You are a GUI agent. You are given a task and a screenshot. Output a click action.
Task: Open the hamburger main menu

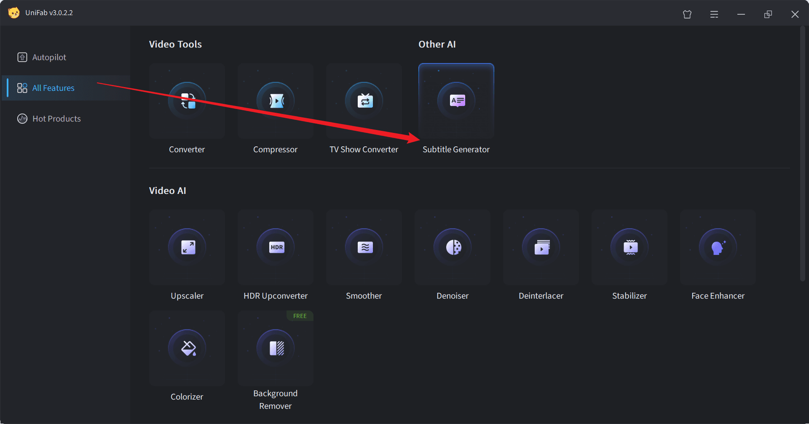pyautogui.click(x=714, y=14)
